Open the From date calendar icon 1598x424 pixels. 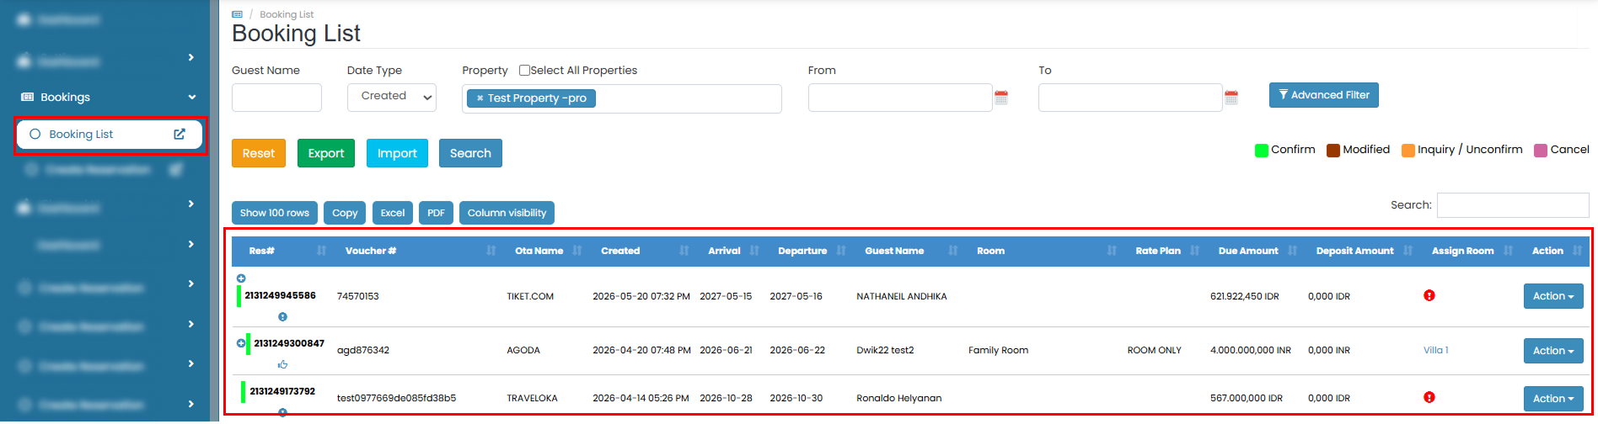pyautogui.click(x=1001, y=98)
